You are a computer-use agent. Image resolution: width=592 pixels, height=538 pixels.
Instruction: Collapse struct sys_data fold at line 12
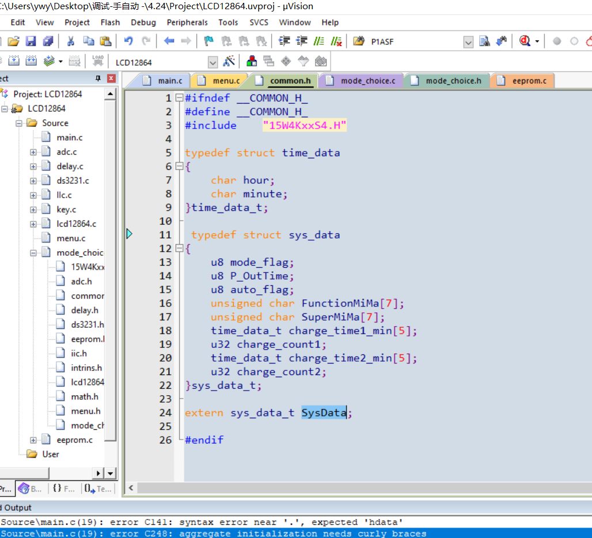179,248
